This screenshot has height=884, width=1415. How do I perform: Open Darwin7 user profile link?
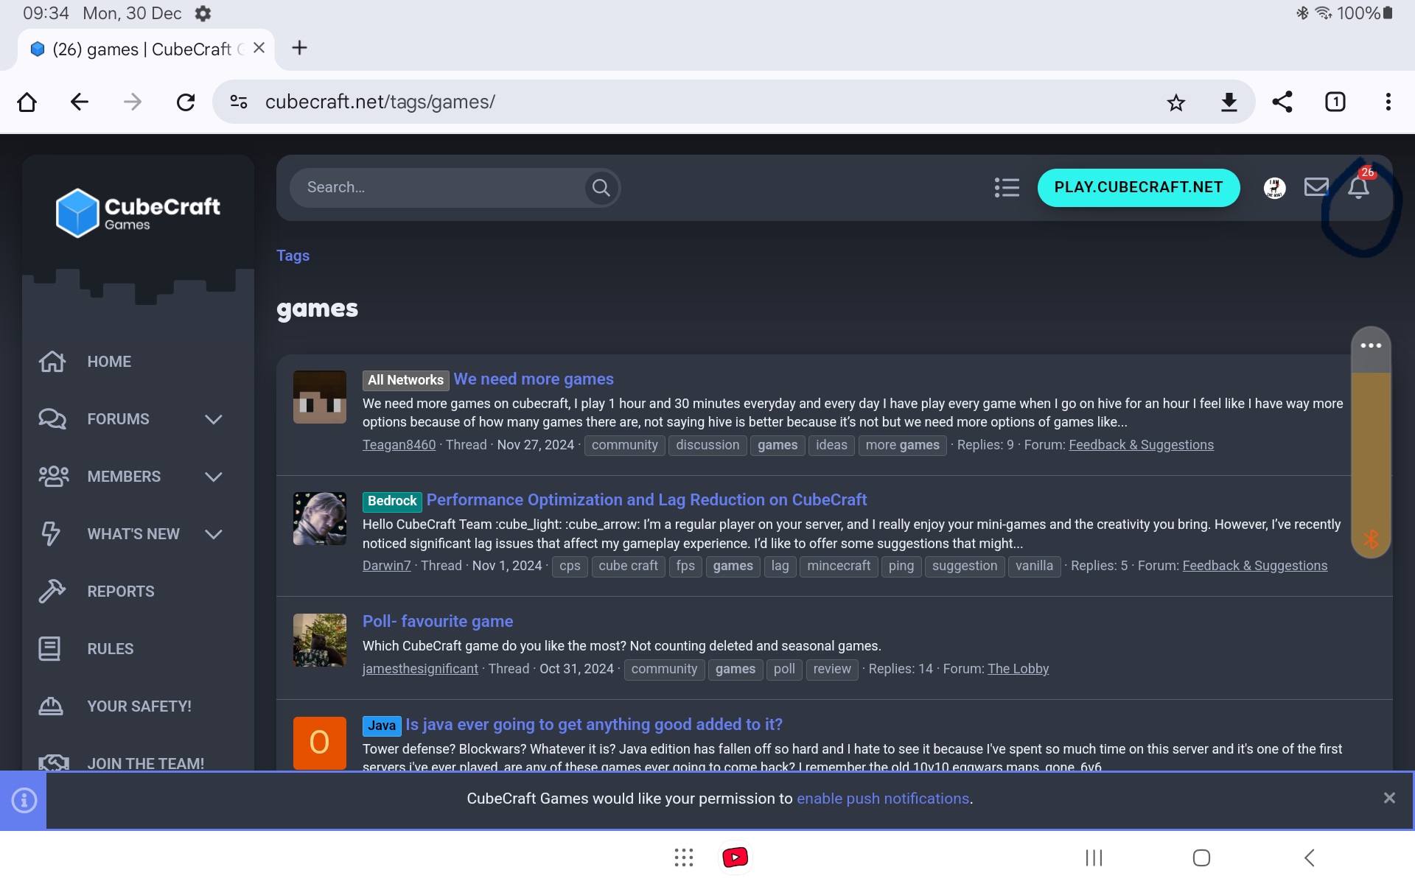tap(386, 566)
